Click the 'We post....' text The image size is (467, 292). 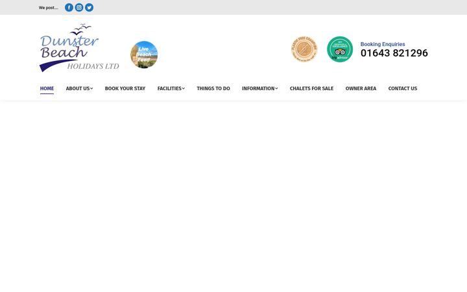coord(49,8)
